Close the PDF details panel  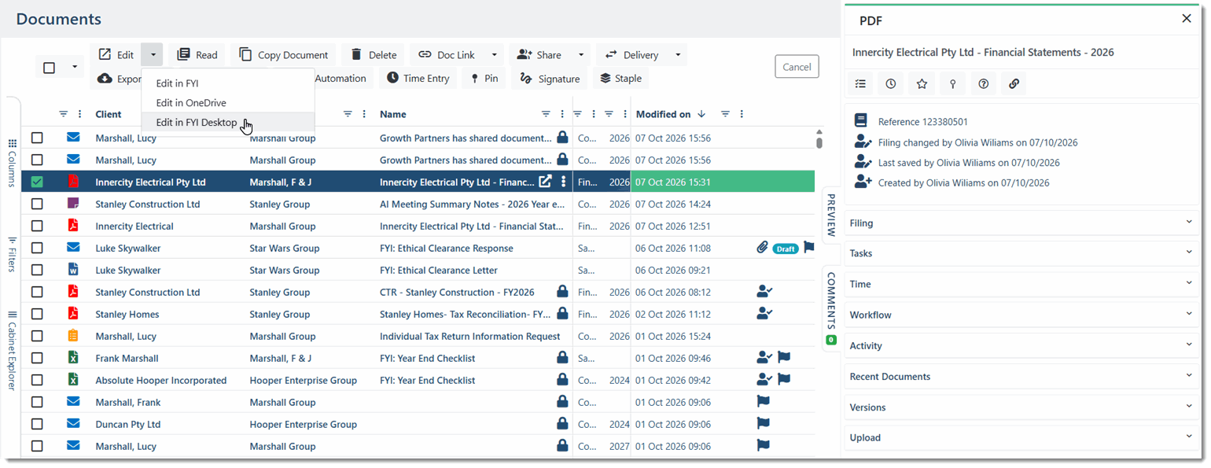1187,19
